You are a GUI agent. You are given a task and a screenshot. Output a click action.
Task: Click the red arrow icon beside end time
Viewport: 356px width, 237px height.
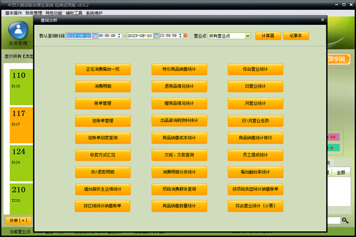(186, 36)
